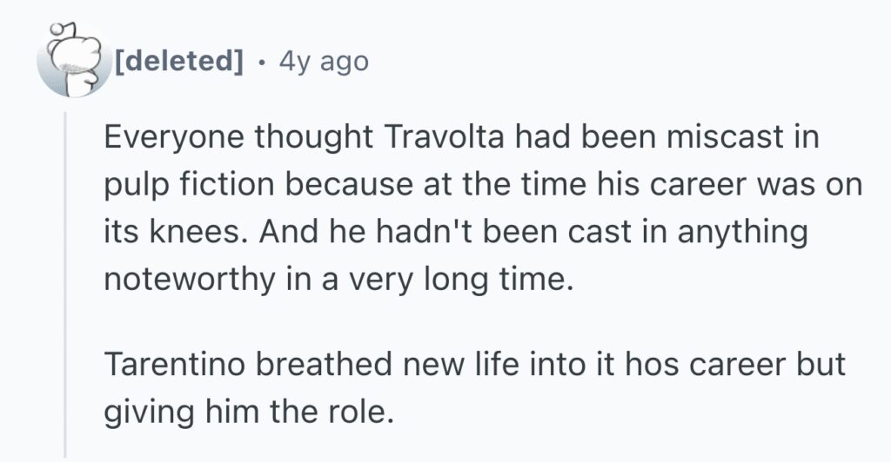Click the word 'noteworthy' in the comment

pyautogui.click(x=189, y=280)
